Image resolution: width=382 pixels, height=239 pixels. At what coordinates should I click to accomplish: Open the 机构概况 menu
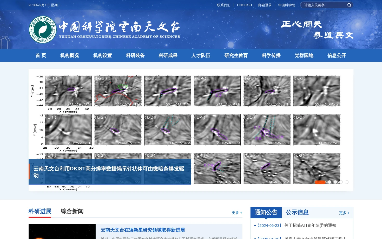69,55
